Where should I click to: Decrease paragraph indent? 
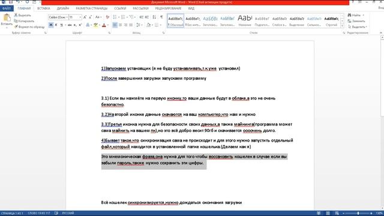(142, 17)
